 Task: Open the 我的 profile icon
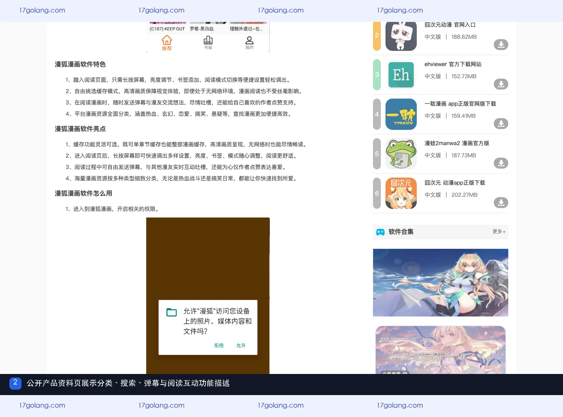coord(249,43)
